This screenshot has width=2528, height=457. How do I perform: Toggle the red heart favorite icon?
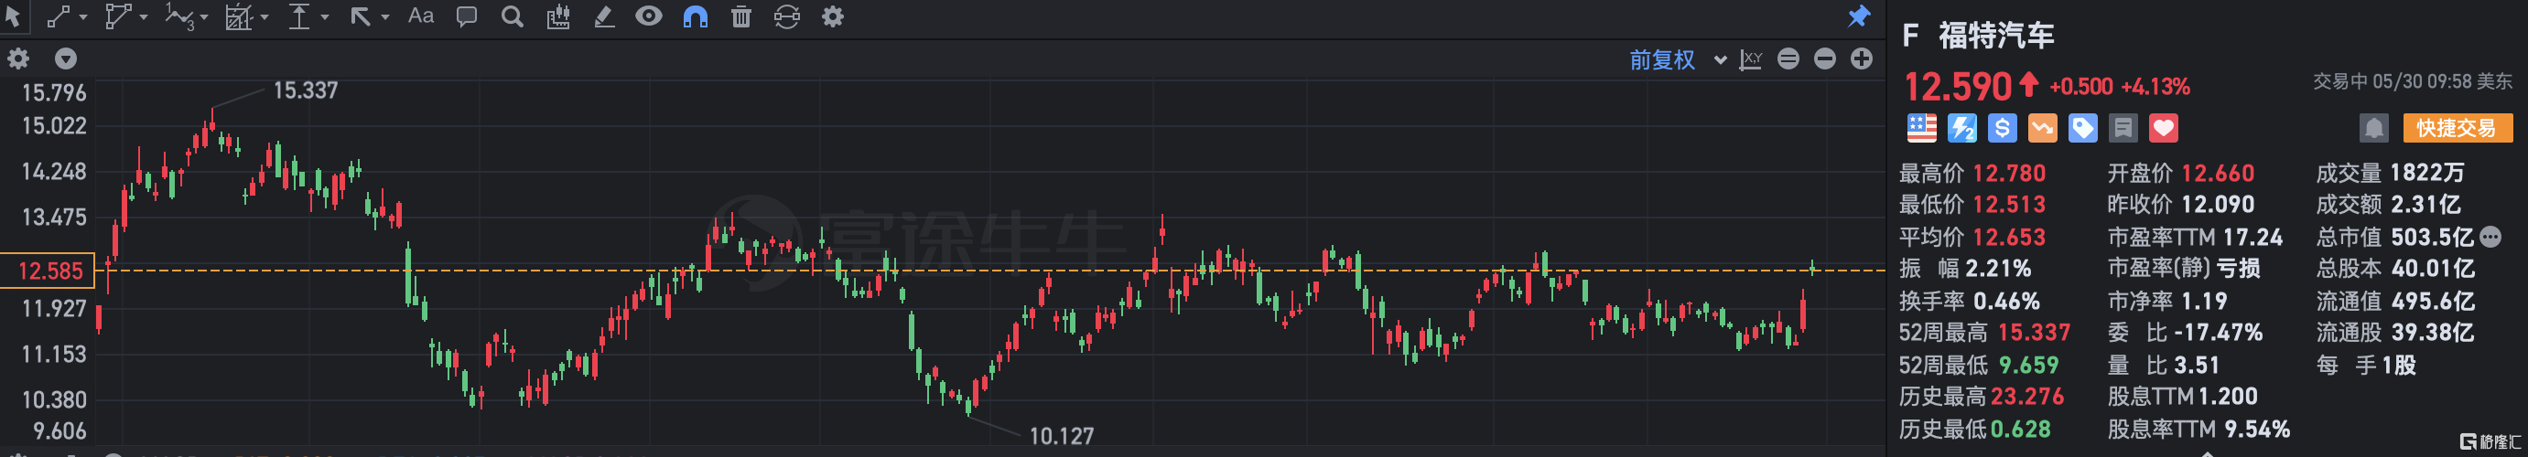[2163, 129]
